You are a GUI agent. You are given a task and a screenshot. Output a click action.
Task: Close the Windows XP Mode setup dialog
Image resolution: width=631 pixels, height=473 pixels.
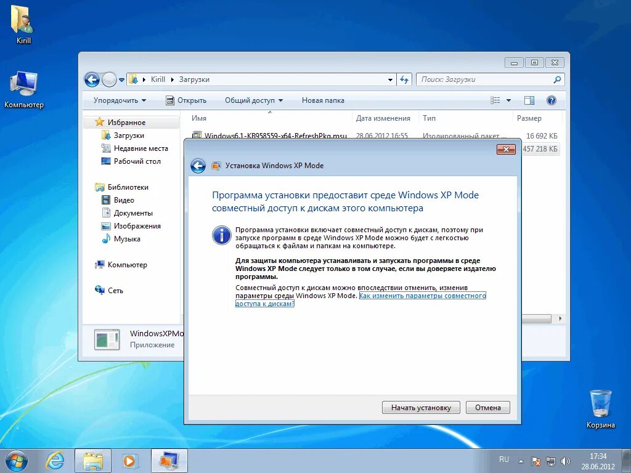tap(506, 150)
